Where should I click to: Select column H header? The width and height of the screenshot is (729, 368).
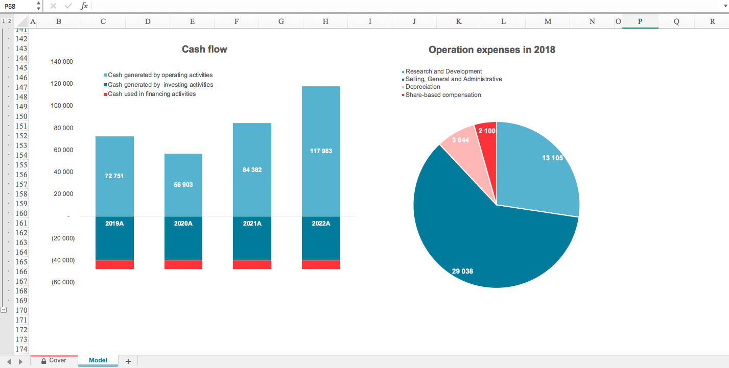(x=325, y=21)
